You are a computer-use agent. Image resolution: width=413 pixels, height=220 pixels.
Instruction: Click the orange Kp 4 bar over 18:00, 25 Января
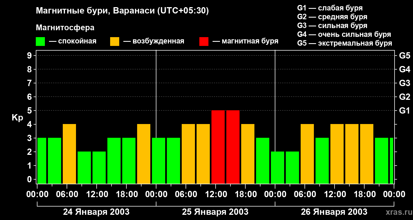[248, 154]
